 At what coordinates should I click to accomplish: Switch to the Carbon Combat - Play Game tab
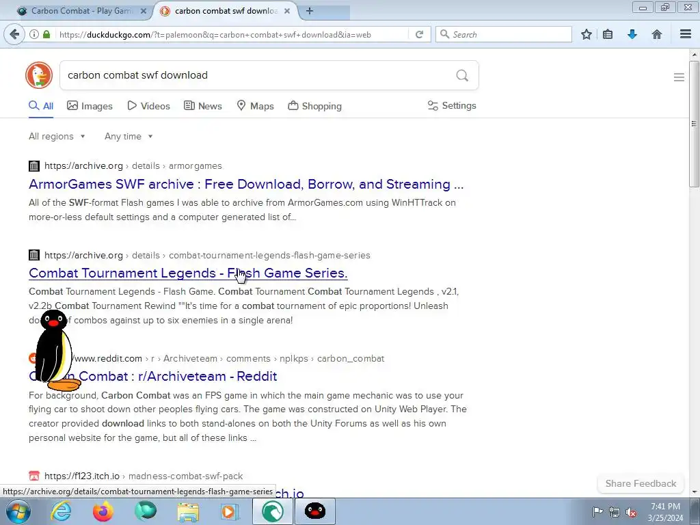coord(81,11)
